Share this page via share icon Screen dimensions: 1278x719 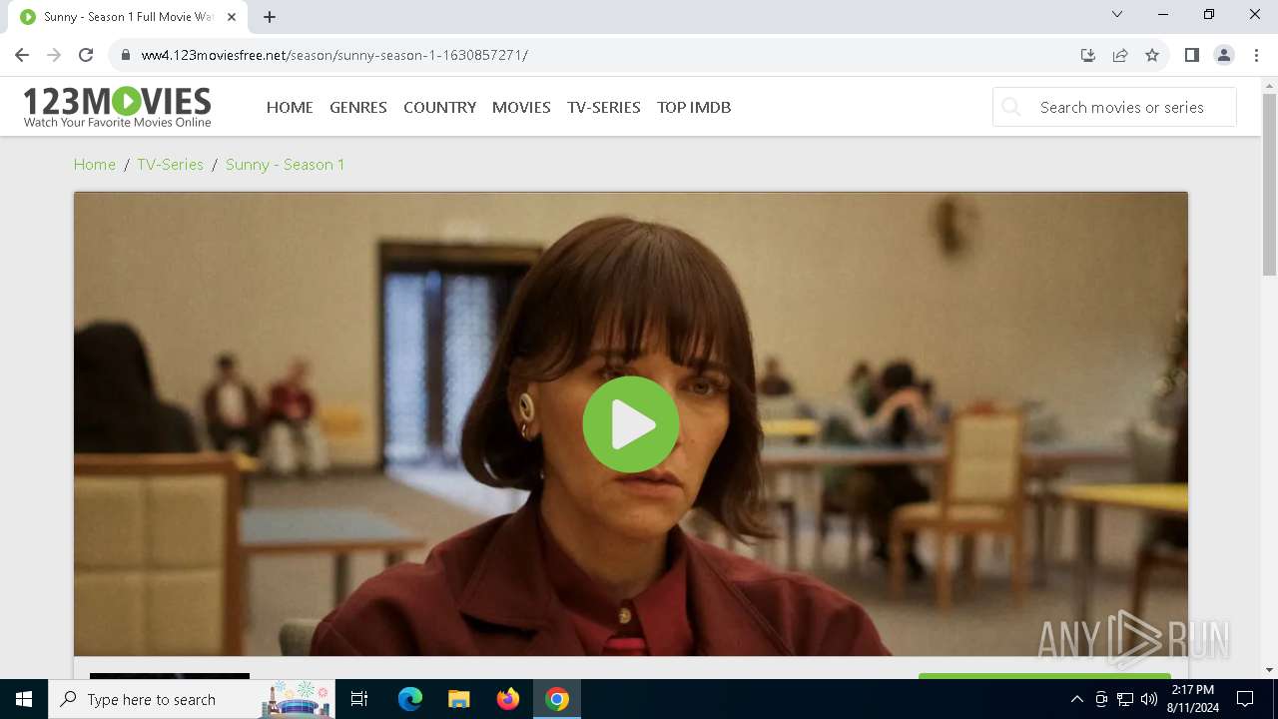[1120, 55]
